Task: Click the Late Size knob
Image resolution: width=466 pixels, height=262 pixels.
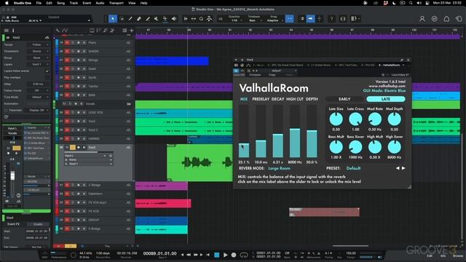Action: click(336, 119)
